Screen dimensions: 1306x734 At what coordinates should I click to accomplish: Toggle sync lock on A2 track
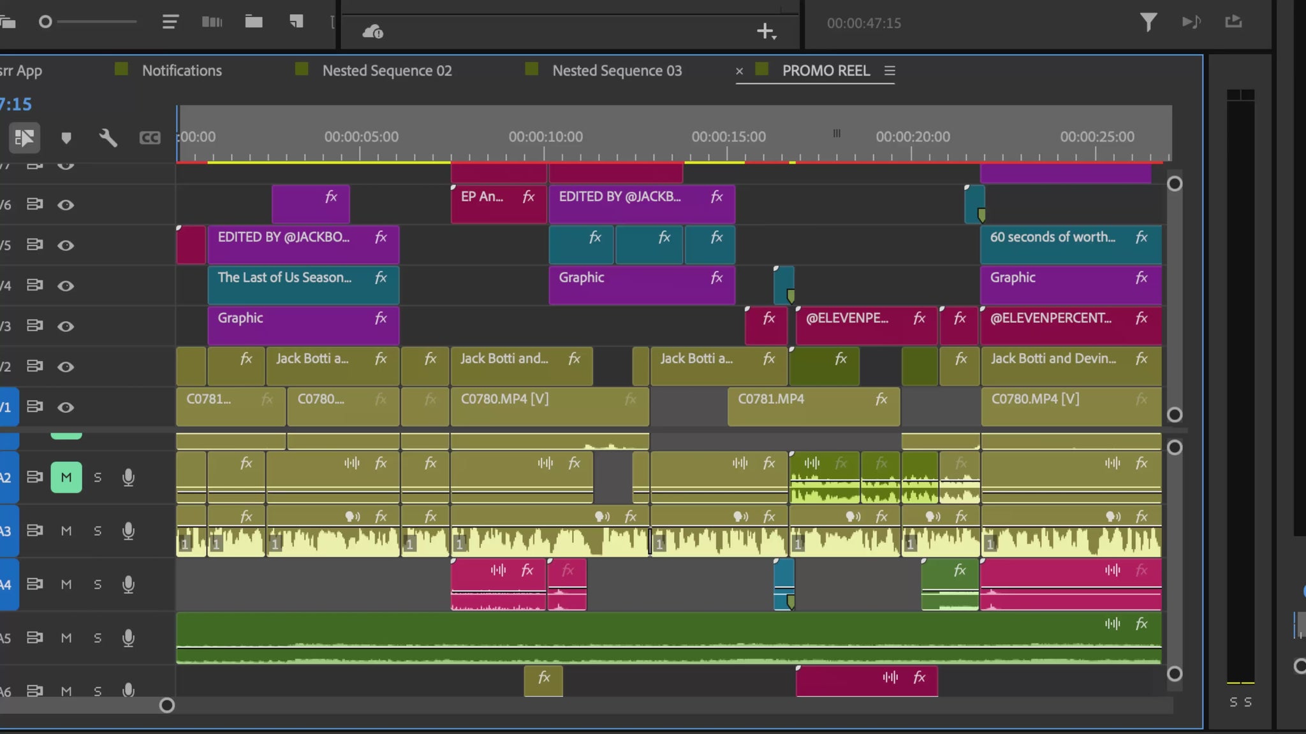[x=35, y=477]
